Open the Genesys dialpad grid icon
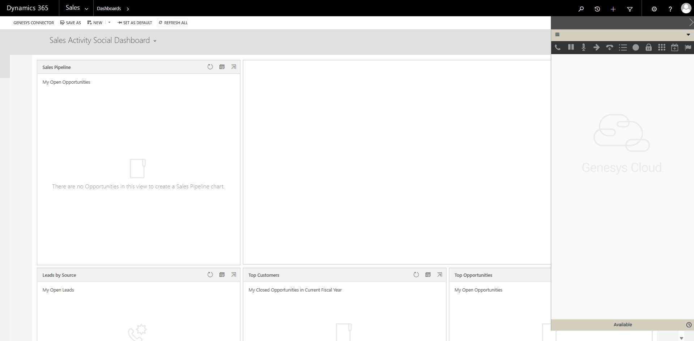Viewport: 694px width, 341px height. point(661,47)
